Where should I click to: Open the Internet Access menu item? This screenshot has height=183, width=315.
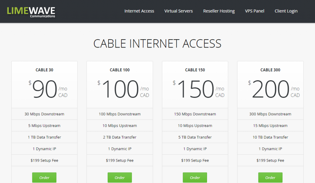139,11
